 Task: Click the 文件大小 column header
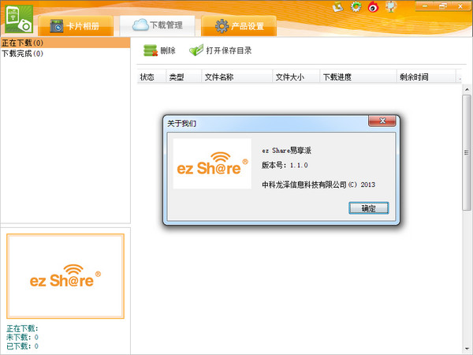[x=296, y=77]
